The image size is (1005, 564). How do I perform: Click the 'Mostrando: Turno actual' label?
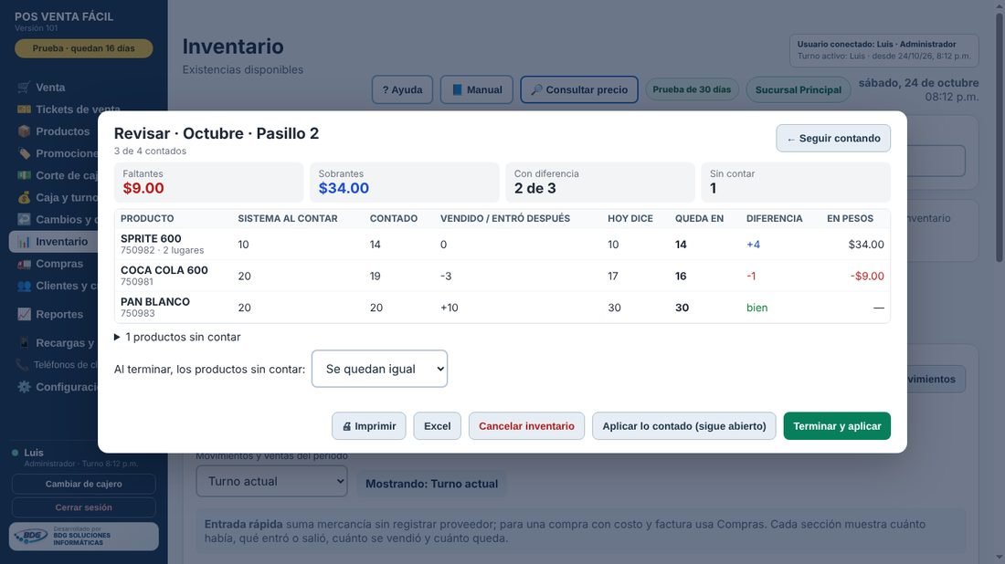(432, 484)
